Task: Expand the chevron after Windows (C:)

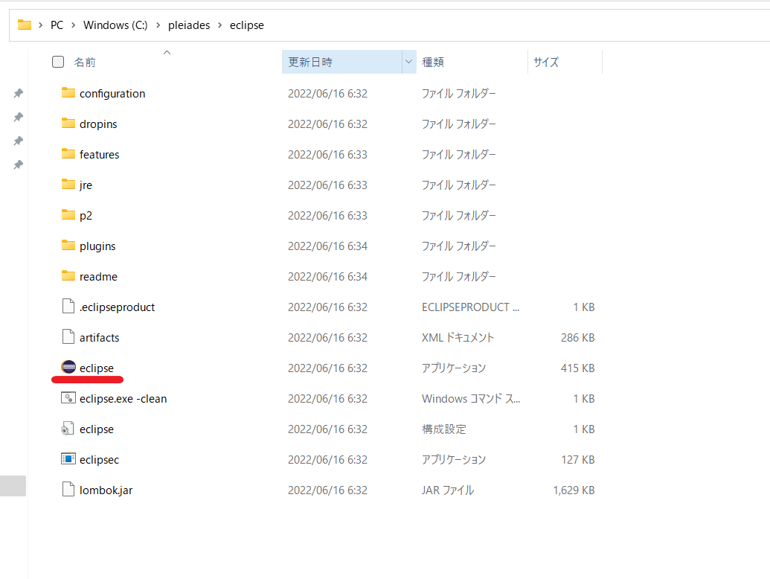Action: click(158, 25)
